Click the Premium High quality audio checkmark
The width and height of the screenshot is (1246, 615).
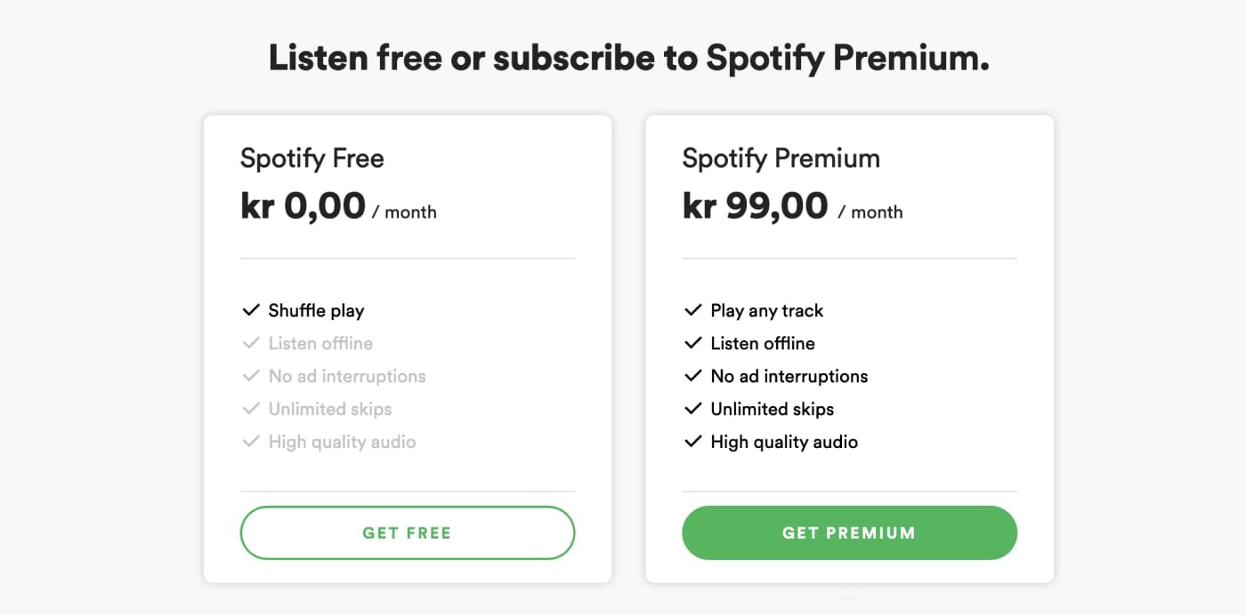tap(692, 442)
